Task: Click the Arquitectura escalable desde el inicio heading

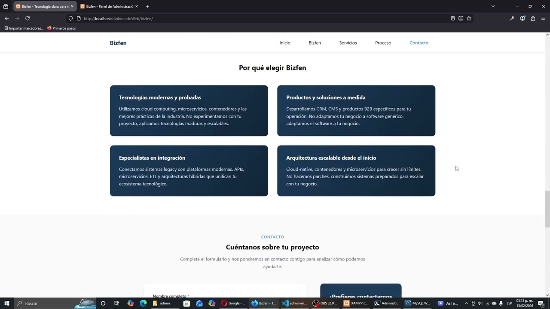Action: click(331, 158)
